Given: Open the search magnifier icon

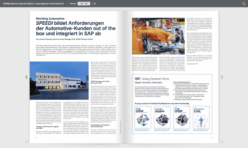Looking at the screenshot, I should point(244,4).
